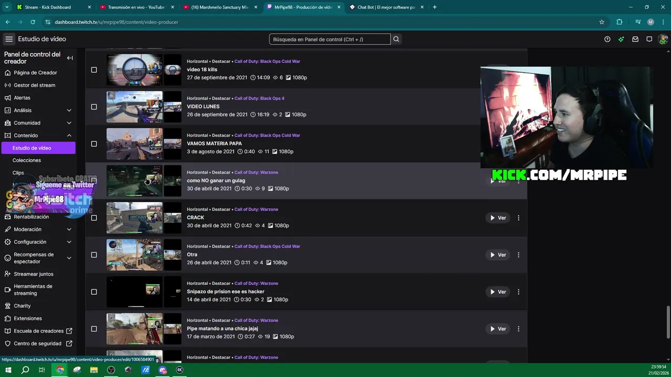Open more options for como NO ganar un gulag
Image resolution: width=671 pixels, height=377 pixels.
pos(518,181)
